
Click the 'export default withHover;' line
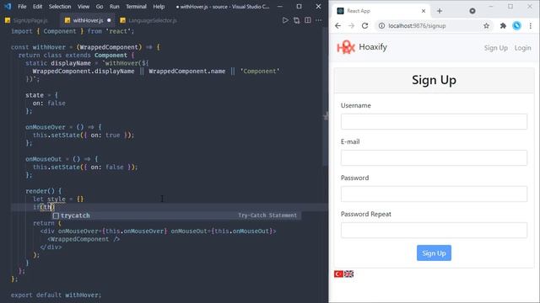click(57, 295)
